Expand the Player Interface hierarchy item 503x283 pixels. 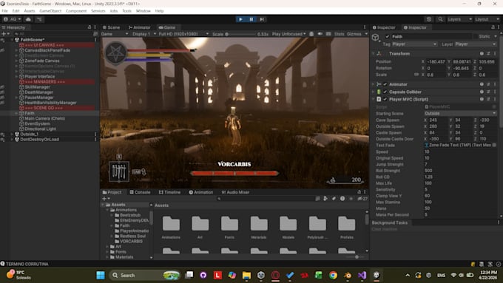pyautogui.click(x=16, y=77)
